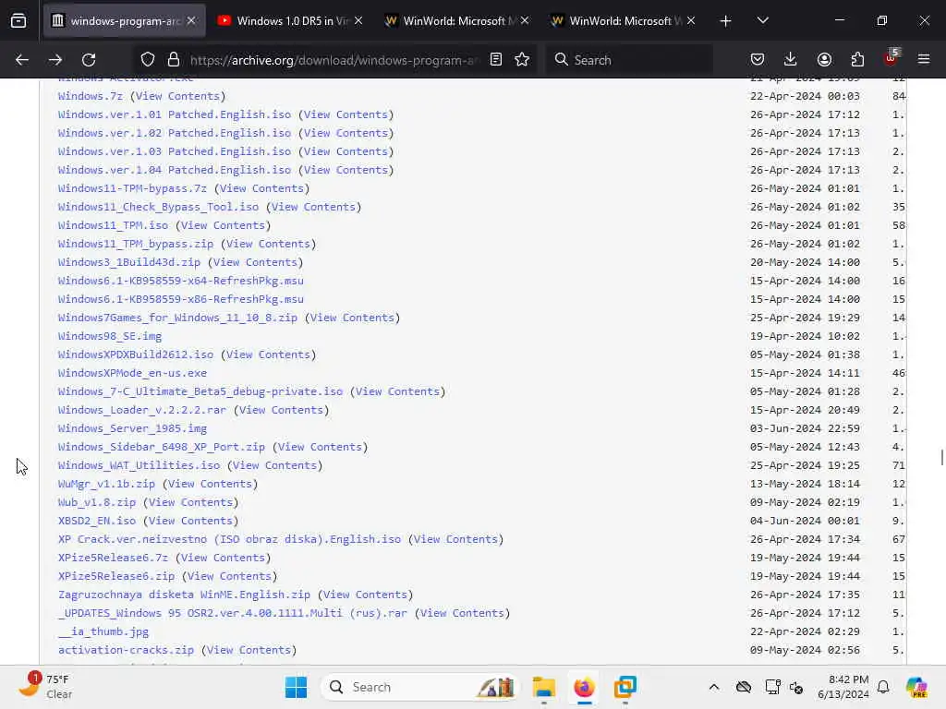This screenshot has width=946, height=709.
Task: Open the taskbar clock showing 8:42 PM
Action: tap(843, 687)
